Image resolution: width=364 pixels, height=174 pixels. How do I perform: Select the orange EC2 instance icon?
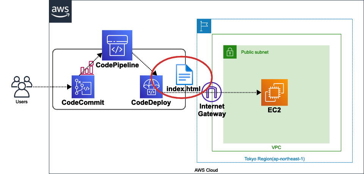point(275,92)
